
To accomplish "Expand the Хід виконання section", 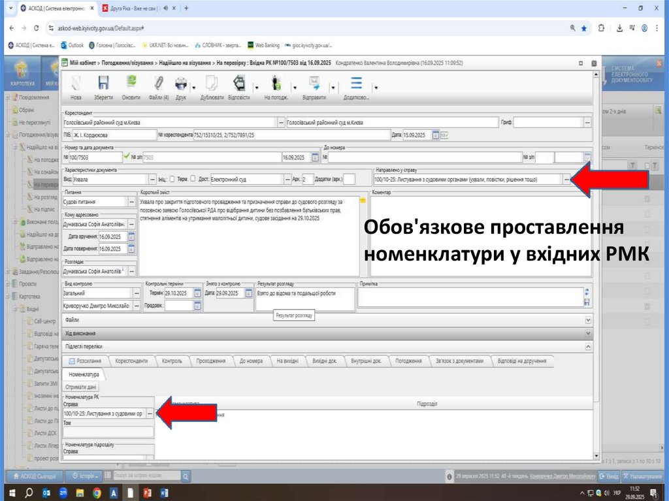I will [x=588, y=333].
